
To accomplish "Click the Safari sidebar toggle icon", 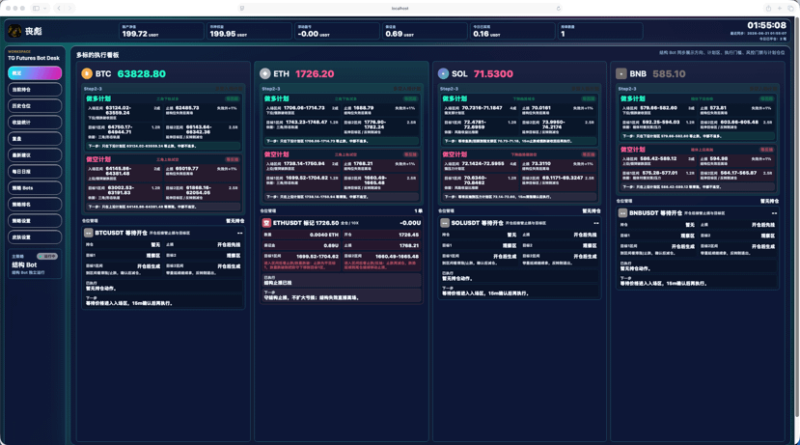I will tap(36, 8).
